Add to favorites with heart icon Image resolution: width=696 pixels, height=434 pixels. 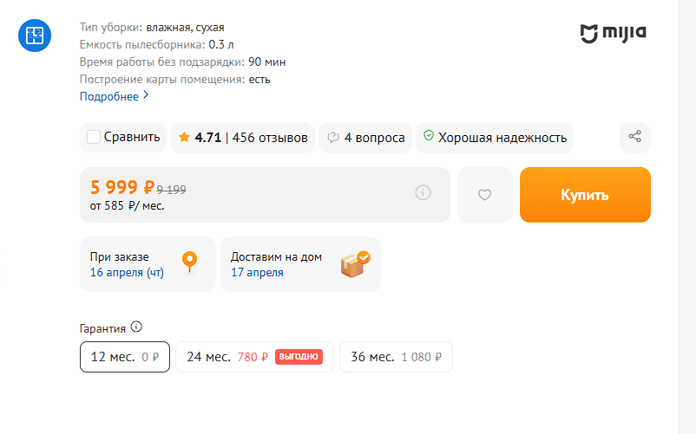point(485,195)
